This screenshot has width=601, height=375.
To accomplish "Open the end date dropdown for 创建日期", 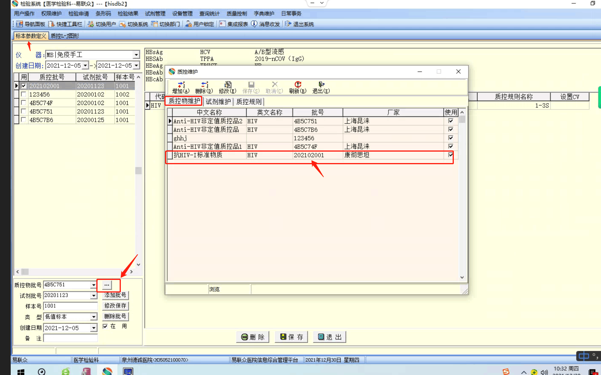I will tap(136, 65).
